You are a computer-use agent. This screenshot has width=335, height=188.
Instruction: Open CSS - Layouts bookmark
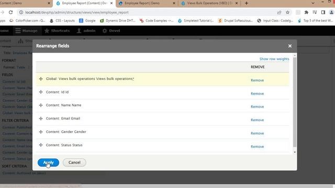(x=62, y=21)
